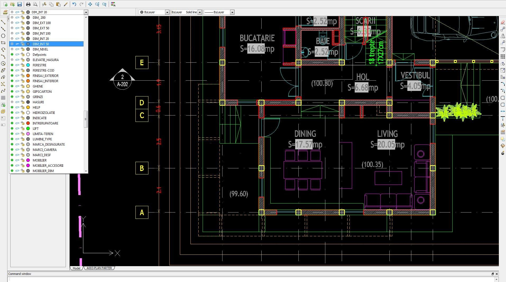Select the GRINZI layer entry
The image size is (506, 282).
38,97
